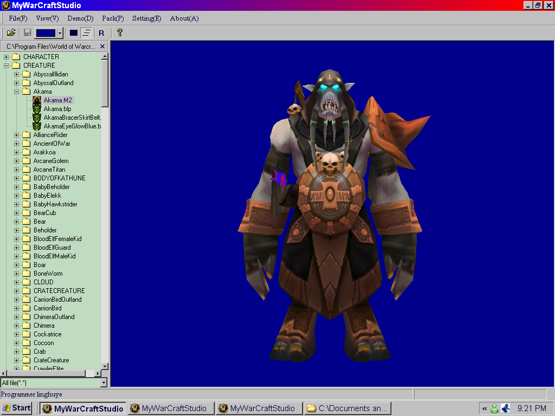Click the tree scrollbar down arrow
This screenshot has height=416, width=555.
[x=105, y=366]
